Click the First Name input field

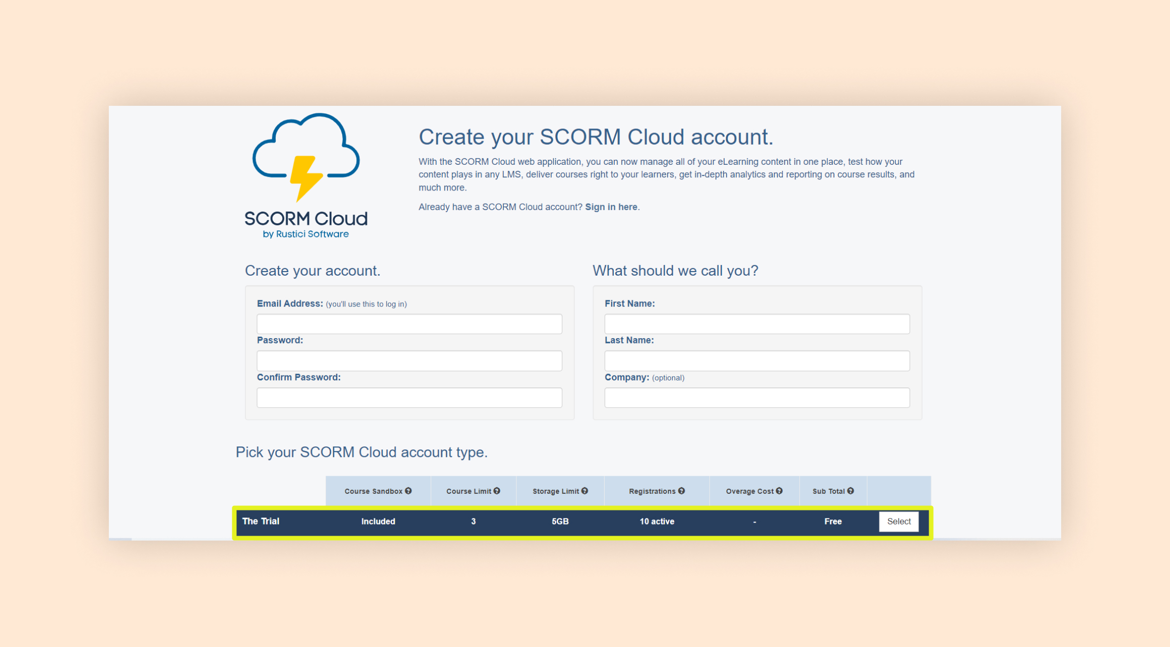[756, 322]
